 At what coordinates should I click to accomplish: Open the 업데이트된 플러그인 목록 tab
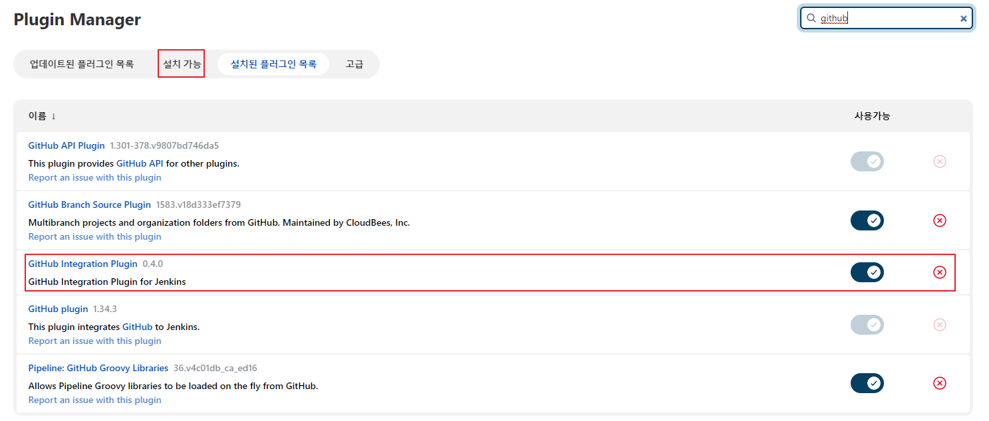(x=82, y=64)
